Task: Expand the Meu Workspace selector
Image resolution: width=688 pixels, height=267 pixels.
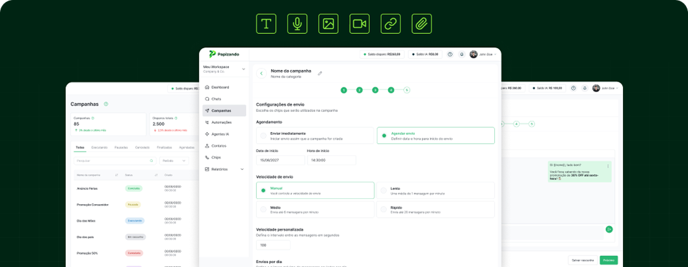Action: pos(243,69)
